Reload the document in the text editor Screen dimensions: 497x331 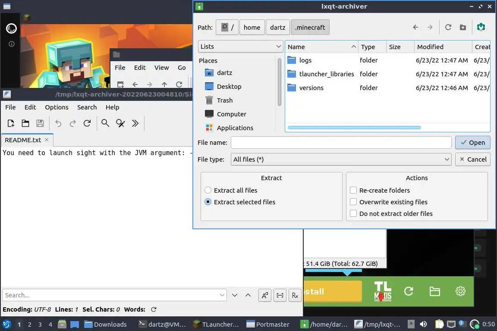pyautogui.click(x=87, y=123)
